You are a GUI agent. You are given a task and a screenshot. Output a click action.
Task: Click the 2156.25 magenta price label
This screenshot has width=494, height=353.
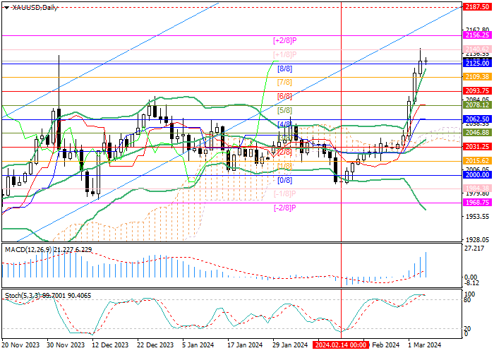point(477,35)
